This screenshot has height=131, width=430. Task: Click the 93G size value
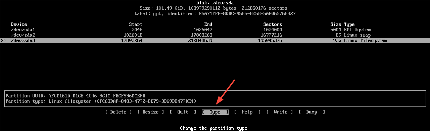coord(337,41)
